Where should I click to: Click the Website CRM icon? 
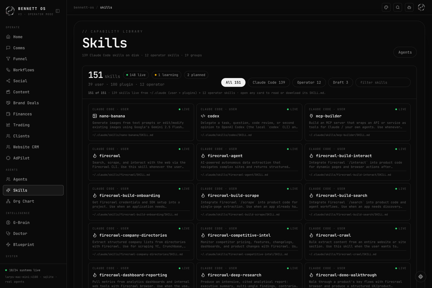coord(8,147)
